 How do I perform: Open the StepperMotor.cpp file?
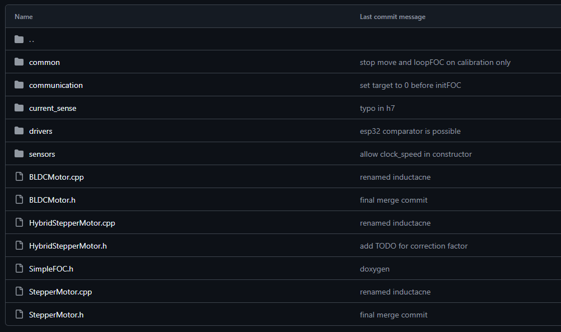tap(60, 292)
